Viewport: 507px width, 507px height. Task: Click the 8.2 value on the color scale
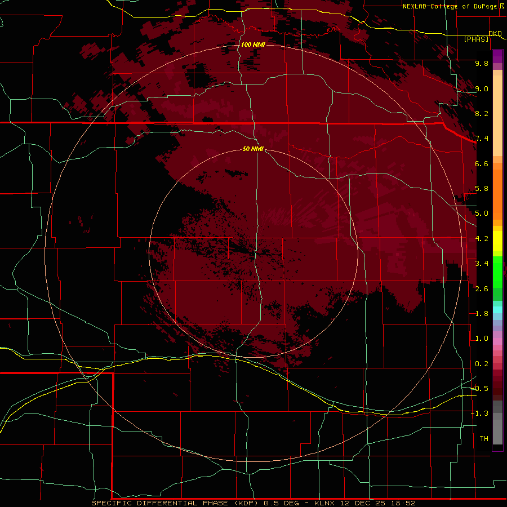click(482, 113)
